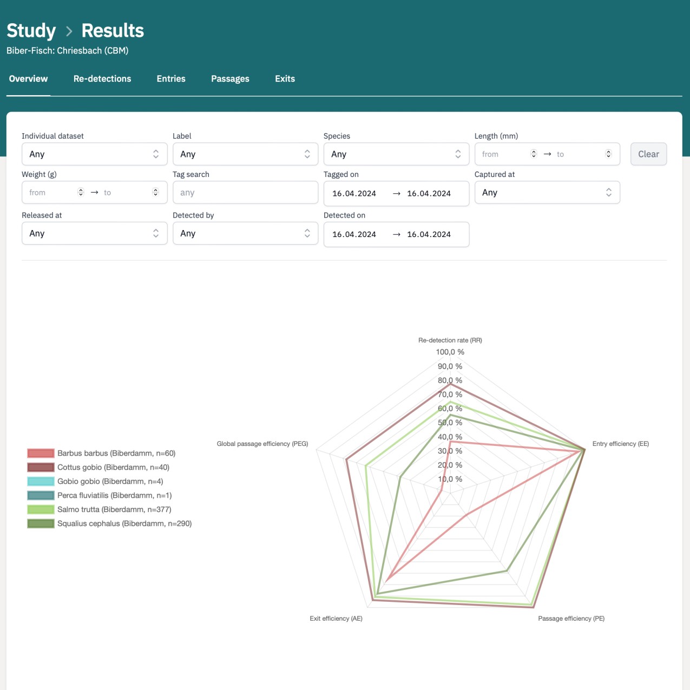The image size is (690, 690).
Task: Switch to the Re-detections tab
Action: 102,79
